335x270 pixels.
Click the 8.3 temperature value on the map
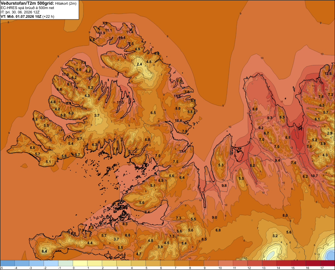coord(125,224)
